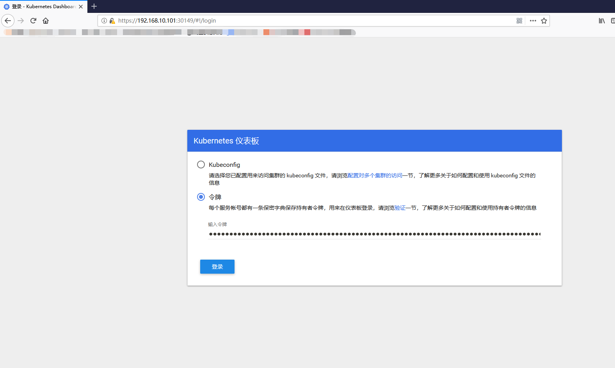Click the browser Forward arrow button
The image size is (615, 368).
click(x=21, y=21)
